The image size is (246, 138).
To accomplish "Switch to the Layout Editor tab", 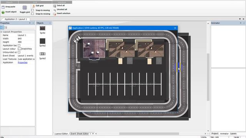I will (x=61, y=134).
